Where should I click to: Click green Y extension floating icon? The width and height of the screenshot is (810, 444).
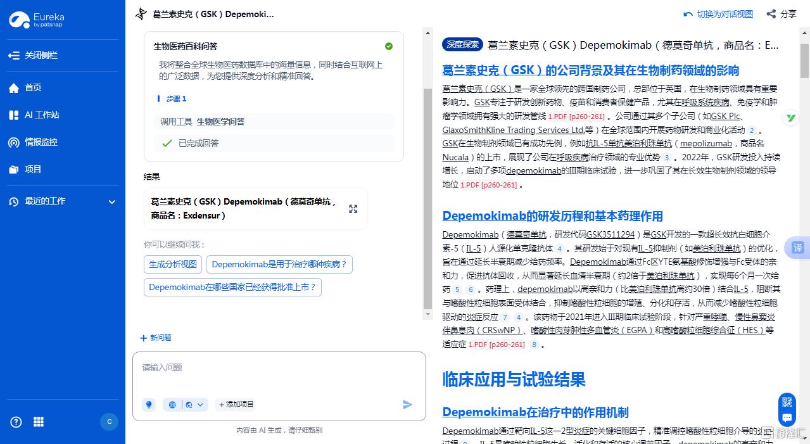click(791, 118)
